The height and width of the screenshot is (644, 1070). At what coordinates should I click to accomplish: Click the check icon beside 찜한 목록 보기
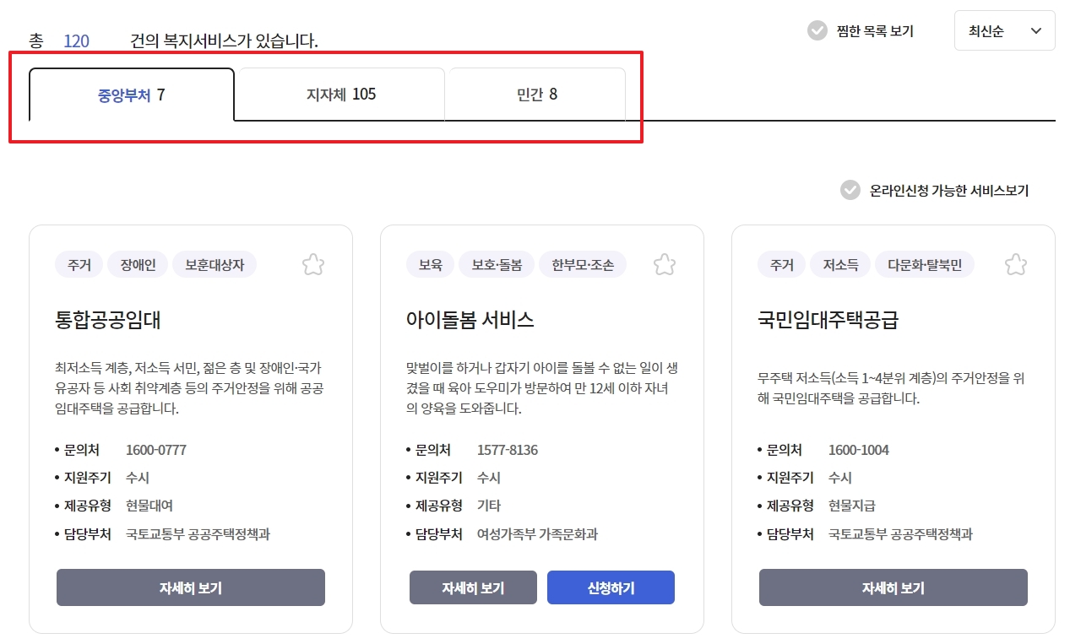pyautogui.click(x=816, y=30)
